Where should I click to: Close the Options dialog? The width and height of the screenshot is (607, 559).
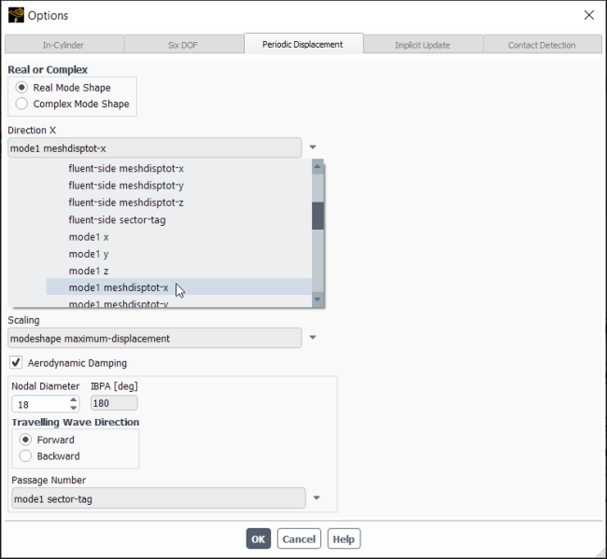589,15
